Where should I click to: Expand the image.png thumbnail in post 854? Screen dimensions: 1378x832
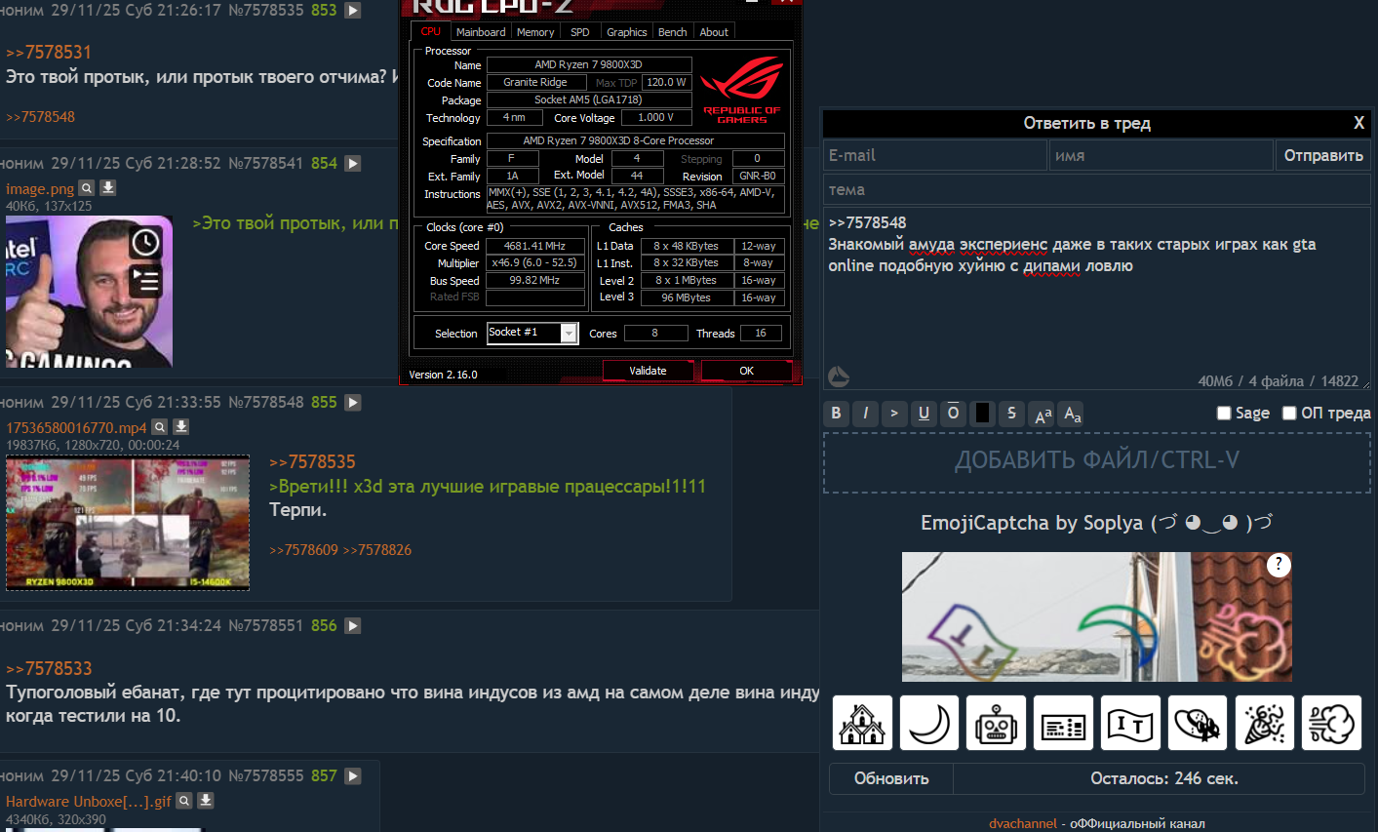click(x=89, y=292)
